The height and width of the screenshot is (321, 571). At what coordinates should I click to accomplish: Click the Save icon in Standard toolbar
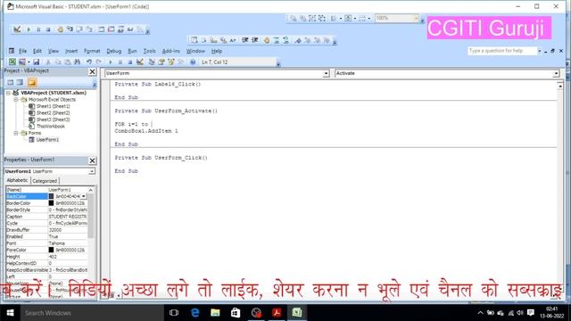tap(36, 62)
